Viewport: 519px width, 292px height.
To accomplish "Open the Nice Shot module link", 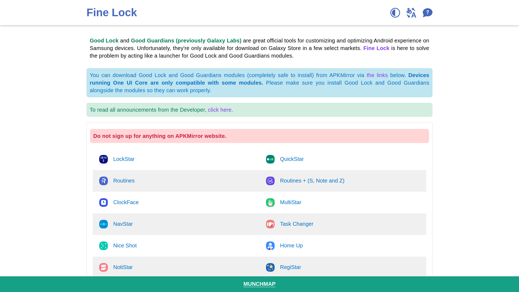I will [125, 245].
